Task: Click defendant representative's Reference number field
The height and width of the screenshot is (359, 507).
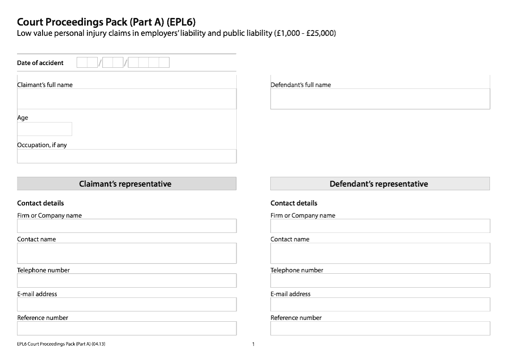Action: pos(380,328)
